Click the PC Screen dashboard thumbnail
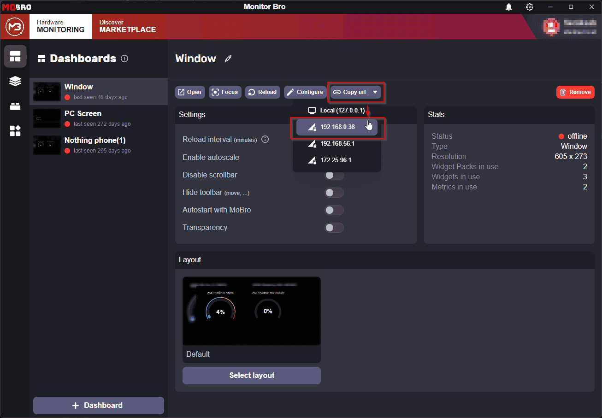This screenshot has height=418, width=602. coord(47,118)
